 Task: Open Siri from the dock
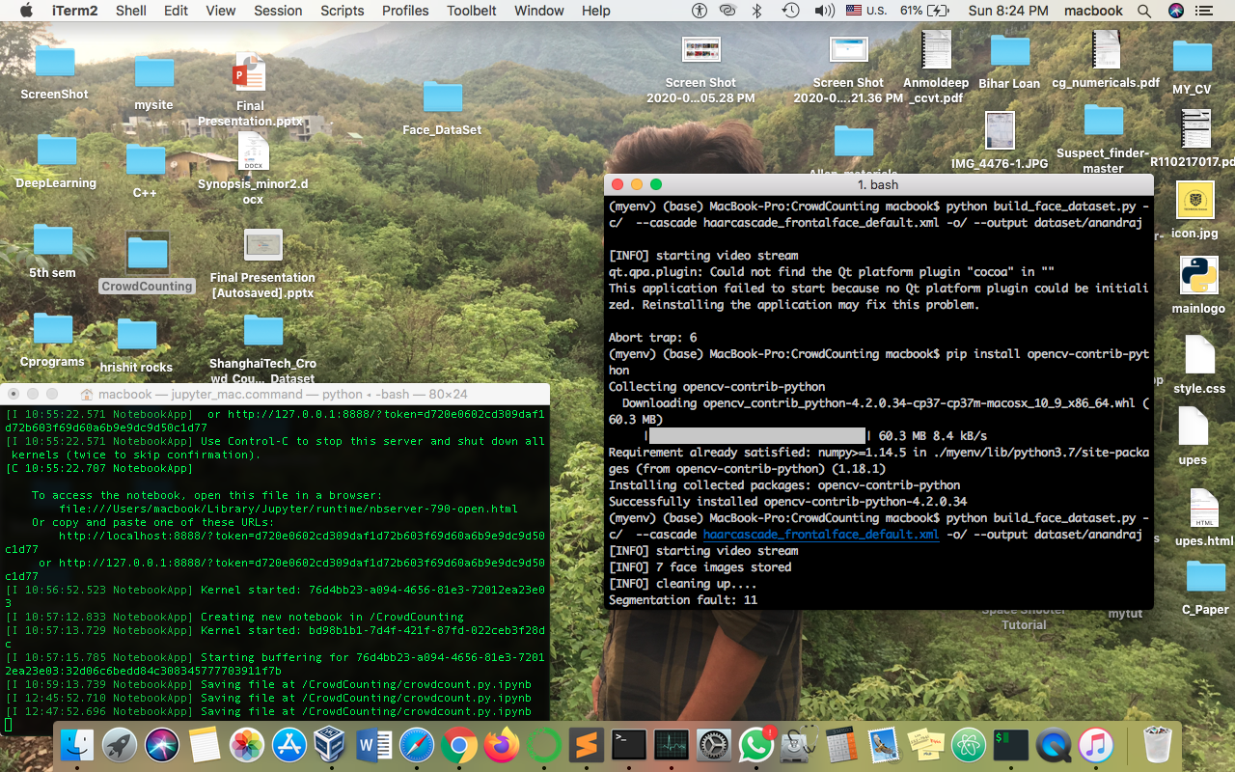point(162,745)
